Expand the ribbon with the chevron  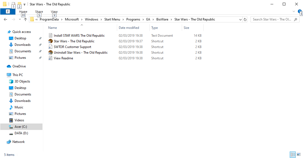click(x=294, y=11)
